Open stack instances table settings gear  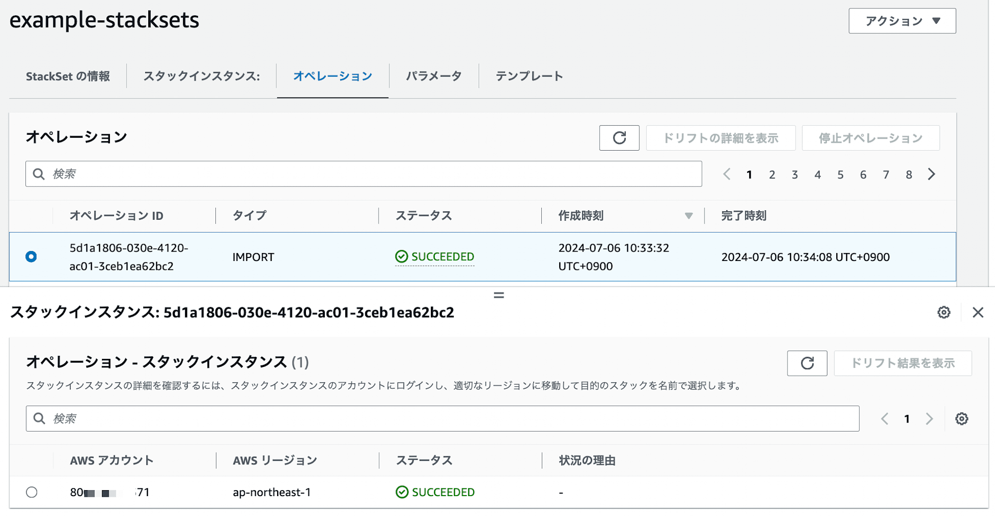[x=961, y=419]
